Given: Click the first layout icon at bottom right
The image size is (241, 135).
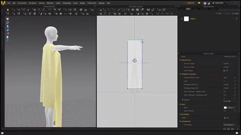Looking at the screenshot, I should tap(224, 129).
